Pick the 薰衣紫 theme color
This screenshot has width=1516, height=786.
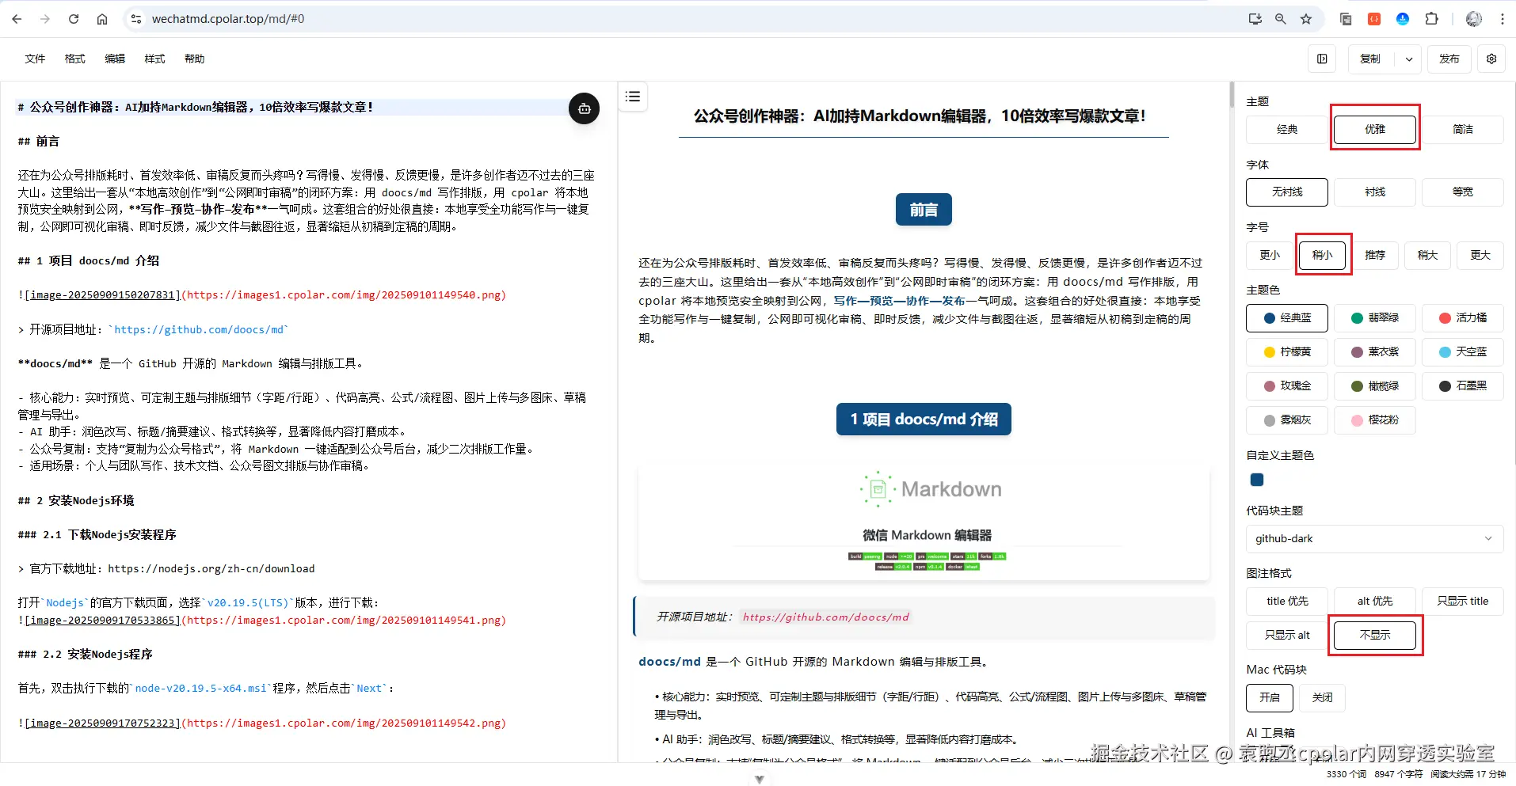point(1375,352)
